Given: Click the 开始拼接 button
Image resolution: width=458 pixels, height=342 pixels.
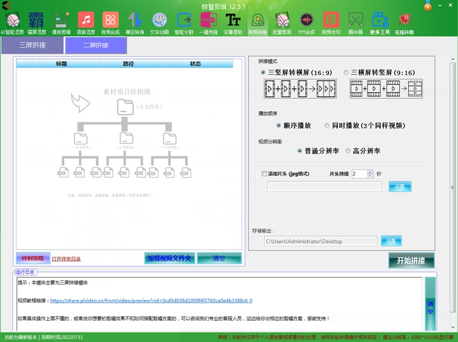Looking at the screenshot, I should point(412,261).
